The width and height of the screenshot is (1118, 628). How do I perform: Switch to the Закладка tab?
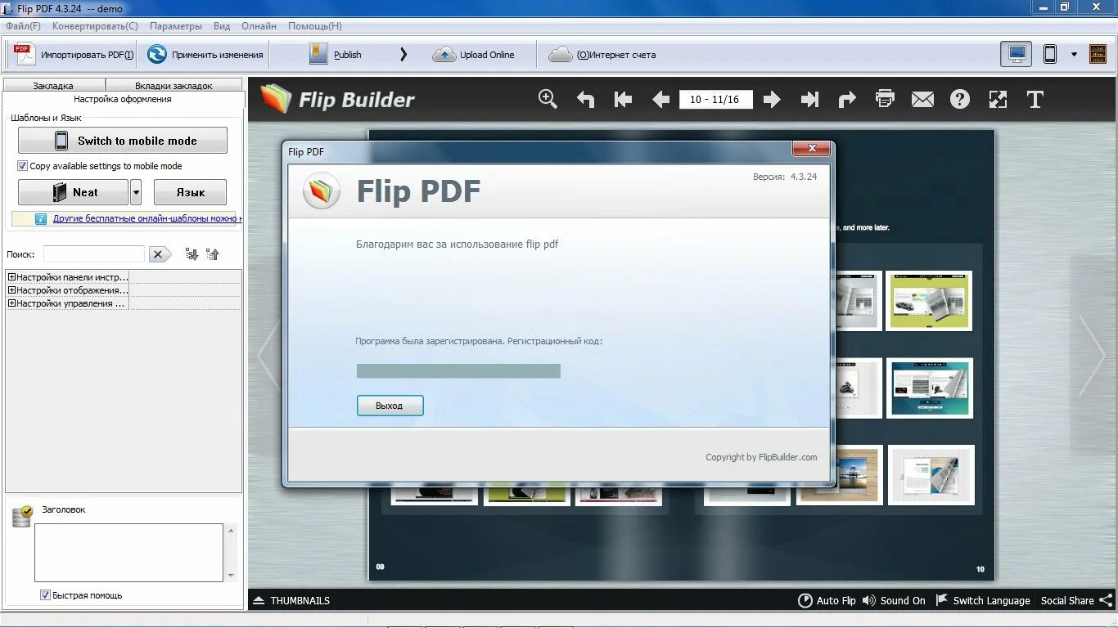(53, 85)
